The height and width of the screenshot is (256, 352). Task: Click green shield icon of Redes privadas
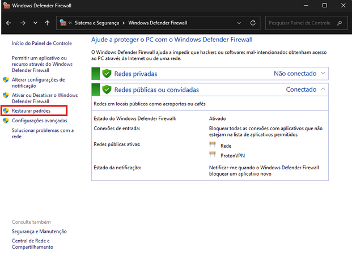[x=107, y=74]
